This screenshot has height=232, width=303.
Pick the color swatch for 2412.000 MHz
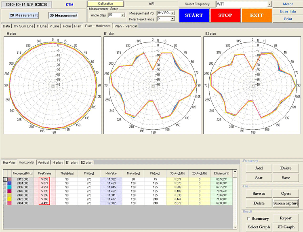click(9, 179)
